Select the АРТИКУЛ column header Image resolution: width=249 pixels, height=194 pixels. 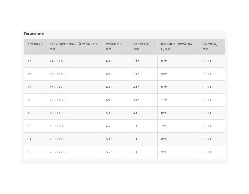point(35,47)
